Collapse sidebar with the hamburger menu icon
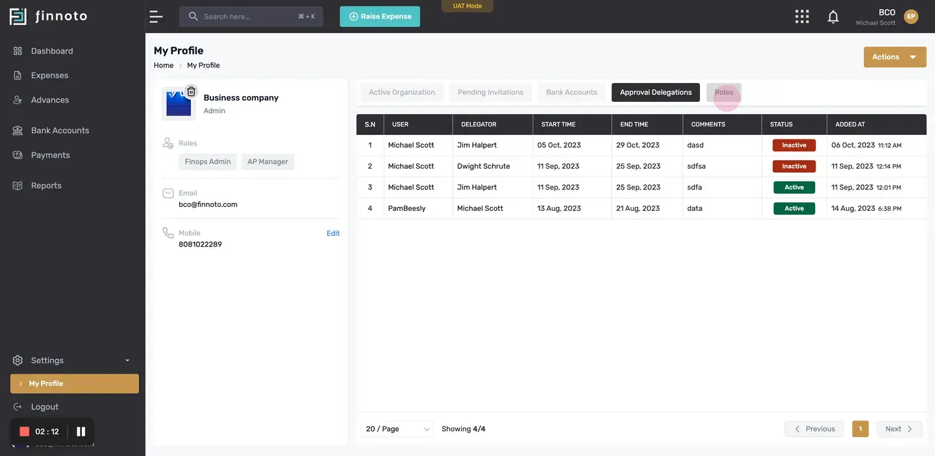This screenshot has width=935, height=456. (x=156, y=16)
